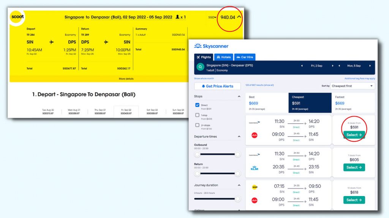Select the Cheapest $591 sorting tab
This screenshot has width=389, height=218.
pos(310,103)
